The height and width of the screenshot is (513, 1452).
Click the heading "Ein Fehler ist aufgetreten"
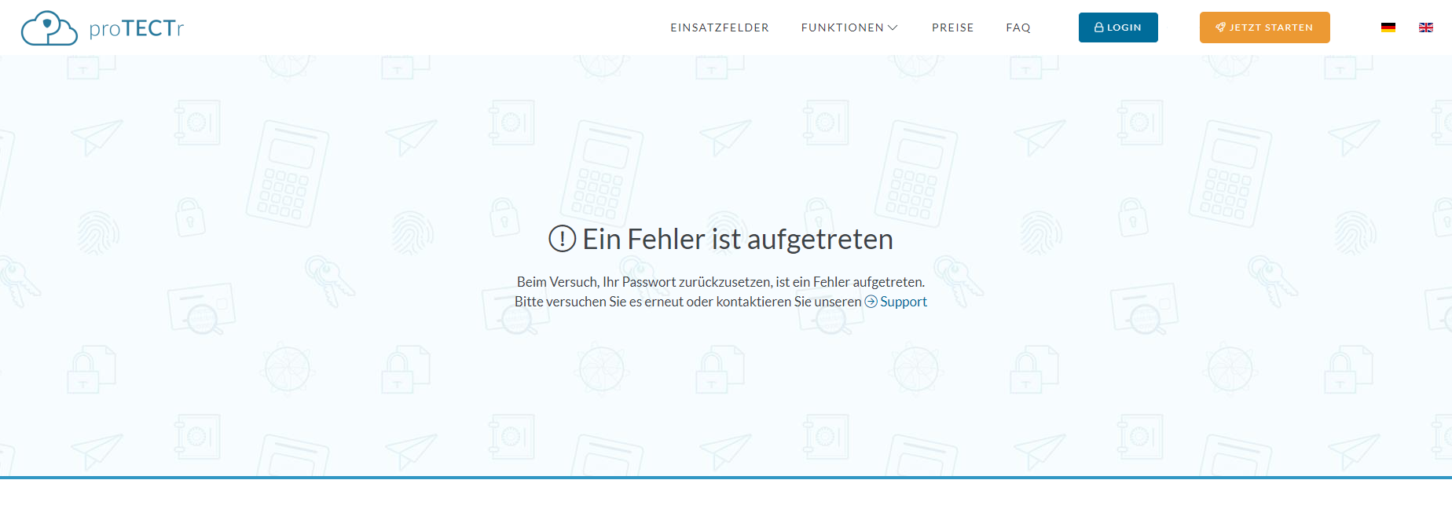[x=737, y=239]
